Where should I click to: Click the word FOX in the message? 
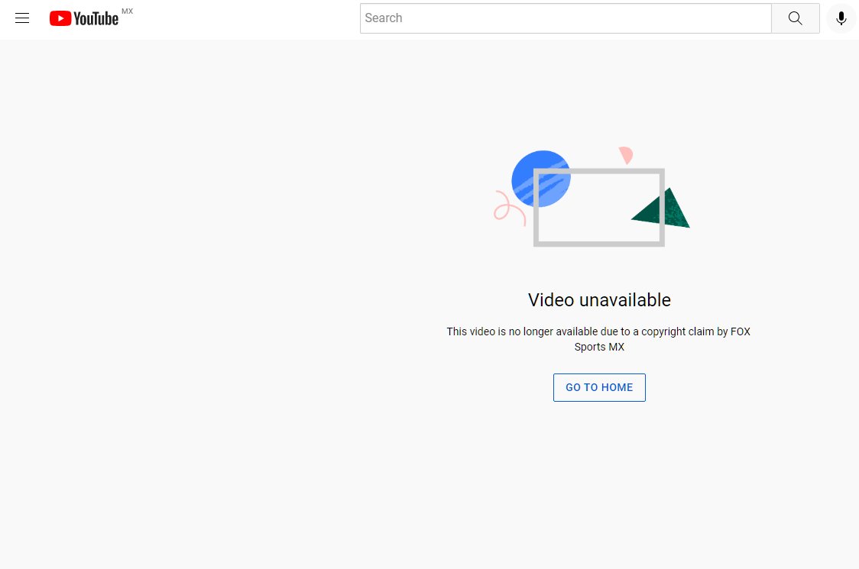point(741,331)
